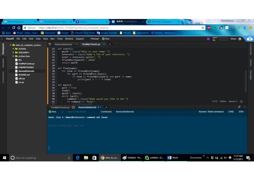
Task: Bookmark page with star icon
Action: (202, 28)
